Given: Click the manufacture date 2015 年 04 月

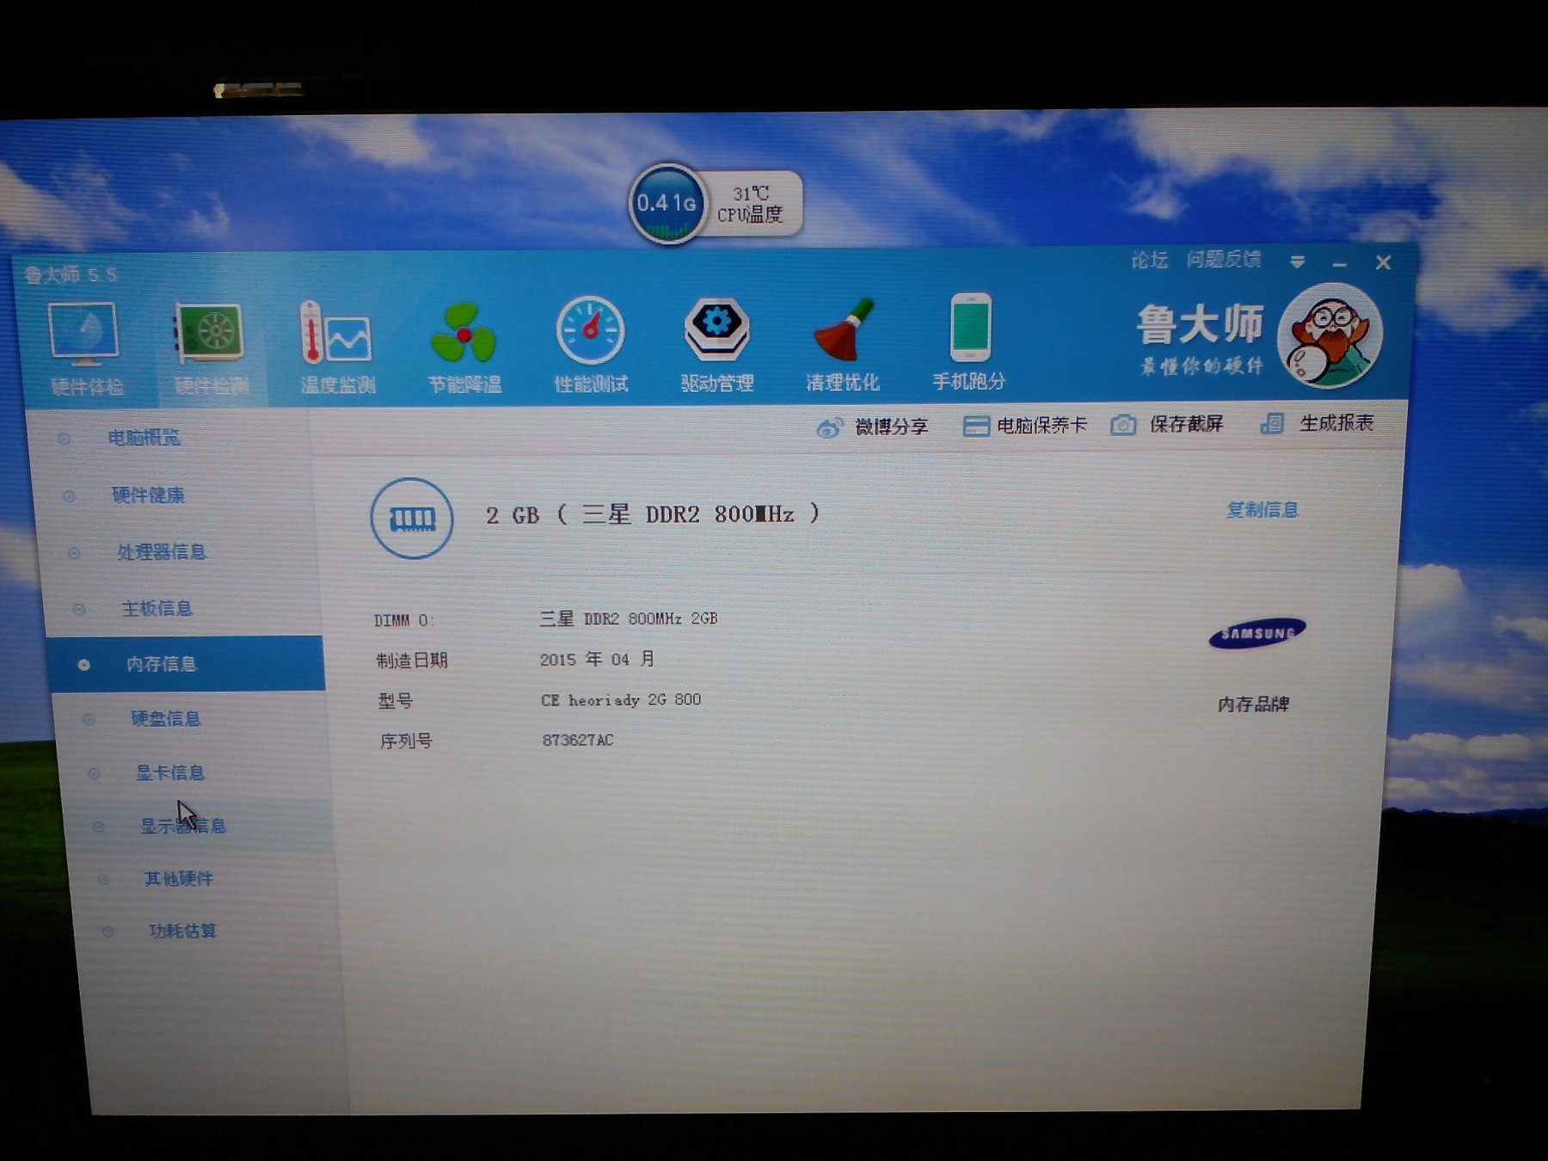Looking at the screenshot, I should [x=598, y=659].
